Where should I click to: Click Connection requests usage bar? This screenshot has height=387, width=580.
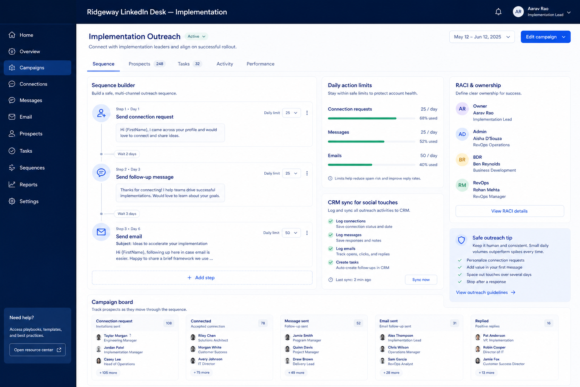[x=372, y=118]
